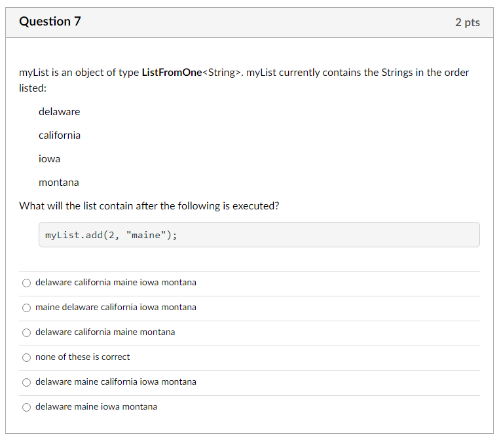The height and width of the screenshot is (443, 501).
Task: Click the bold ListFromOne type name
Action: tap(172, 73)
